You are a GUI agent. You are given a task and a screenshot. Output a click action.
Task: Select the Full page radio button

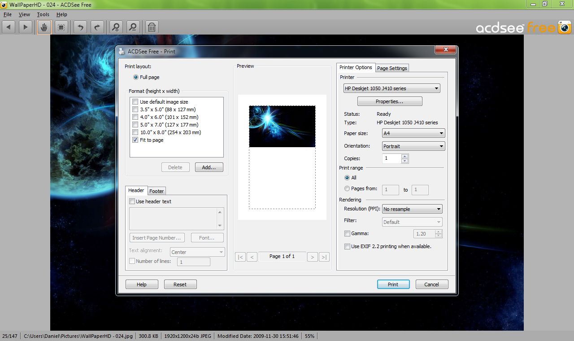pyautogui.click(x=136, y=77)
